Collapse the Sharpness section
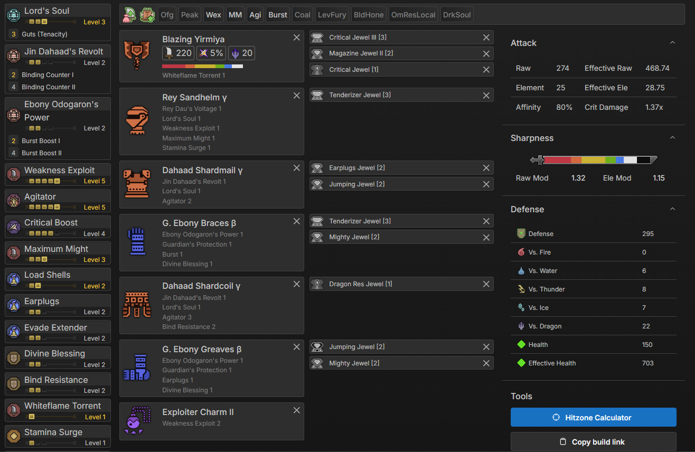The width and height of the screenshot is (695, 452). click(672, 138)
